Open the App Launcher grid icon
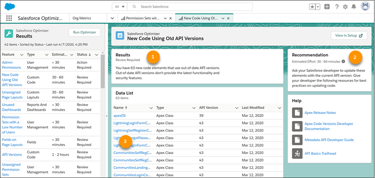The width and height of the screenshot is (375, 178). pos(9,18)
